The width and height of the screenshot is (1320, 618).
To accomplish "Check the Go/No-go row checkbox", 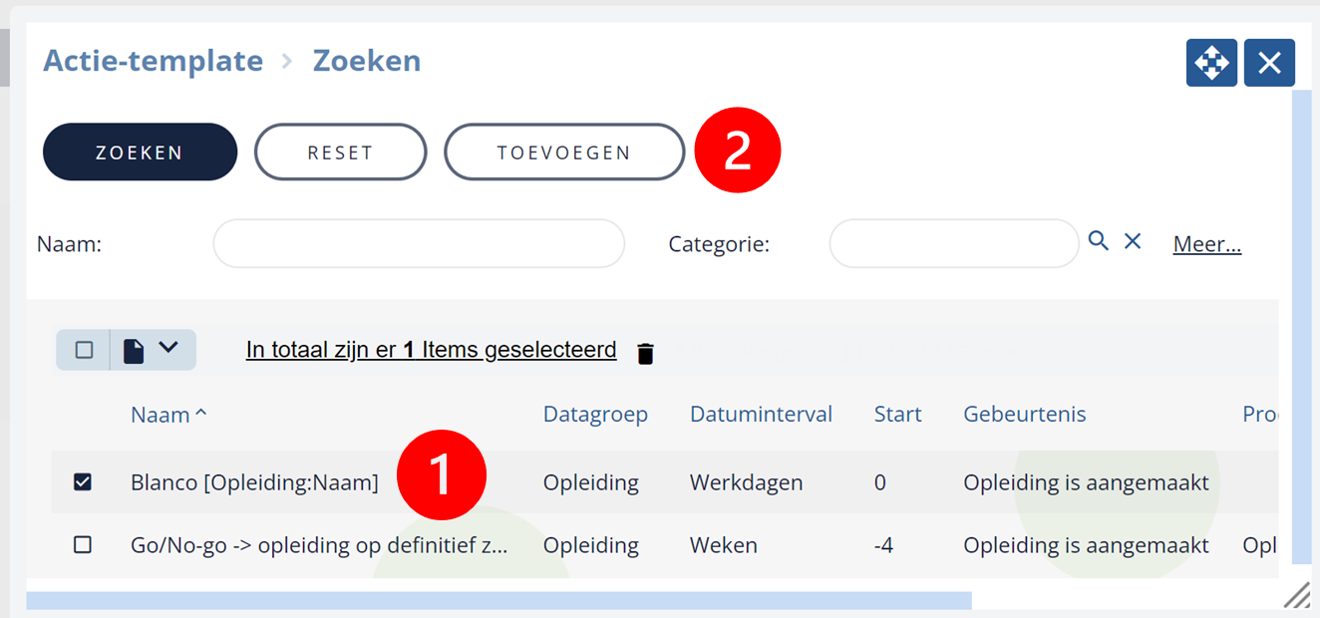I will pos(83,545).
